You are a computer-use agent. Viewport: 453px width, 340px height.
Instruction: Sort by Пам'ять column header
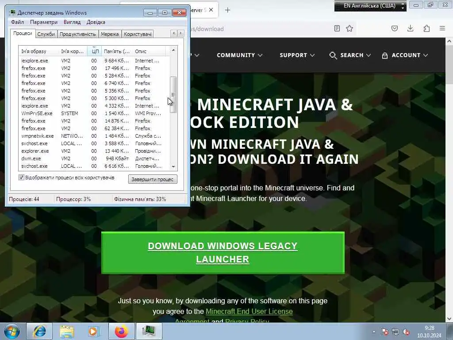pyautogui.click(x=117, y=51)
